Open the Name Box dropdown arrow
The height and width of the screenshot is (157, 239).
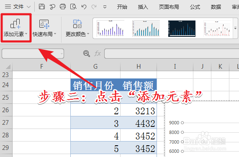click(62, 54)
